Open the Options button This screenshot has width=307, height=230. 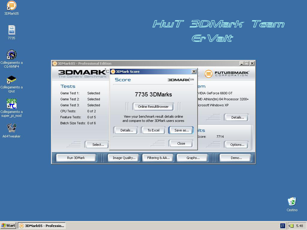point(237,145)
